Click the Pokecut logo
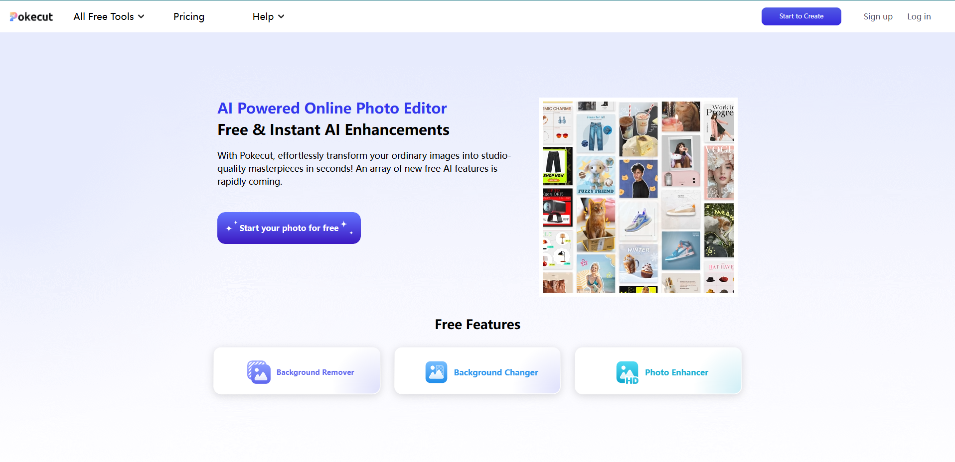 [31, 16]
